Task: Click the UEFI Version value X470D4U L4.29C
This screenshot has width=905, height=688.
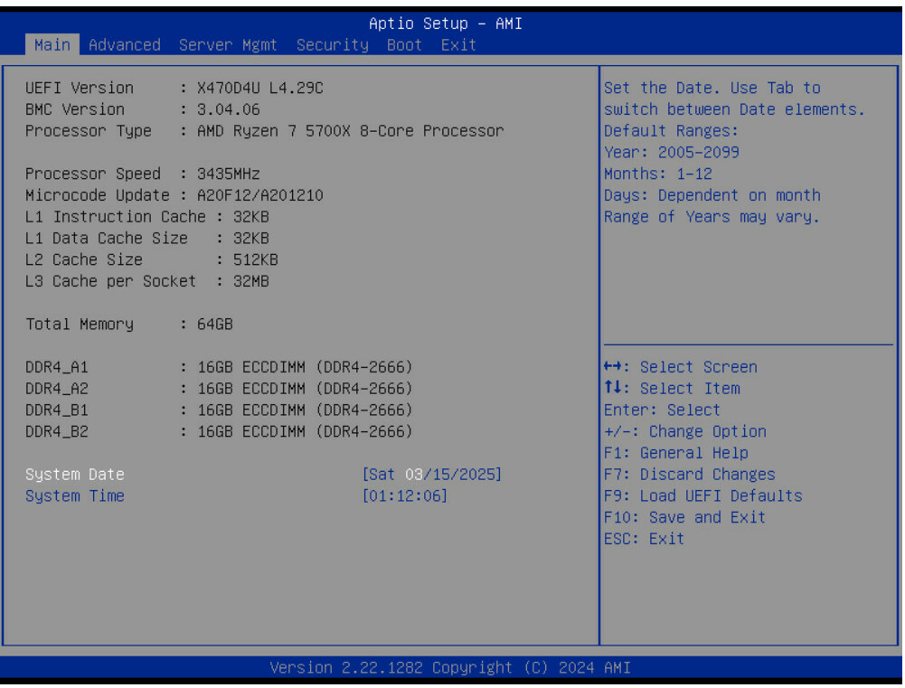Action: pos(260,88)
